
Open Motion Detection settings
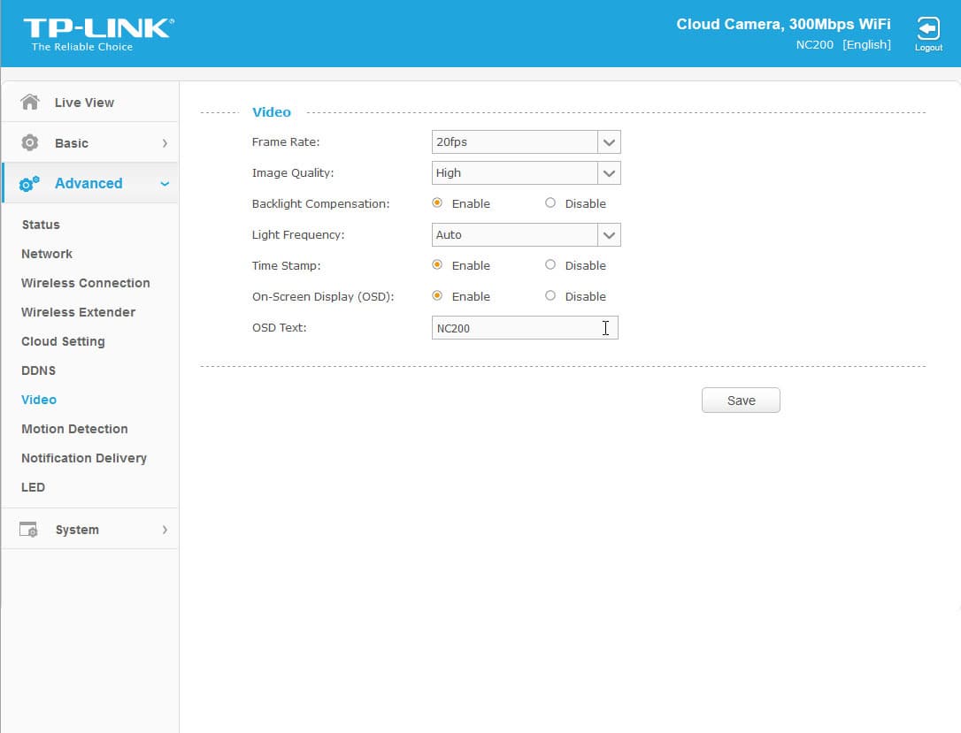point(74,429)
